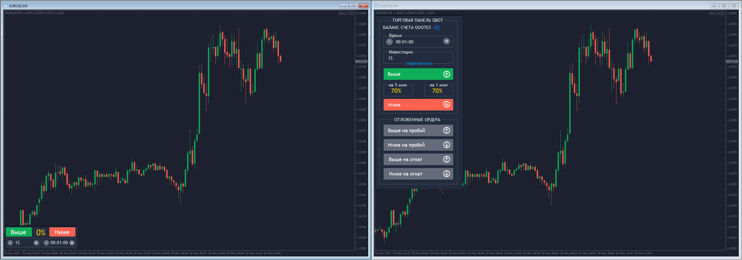Screen dimensions: 742x260
Task: Click current price label 1.22532 on right chart
Action: coord(732,61)
